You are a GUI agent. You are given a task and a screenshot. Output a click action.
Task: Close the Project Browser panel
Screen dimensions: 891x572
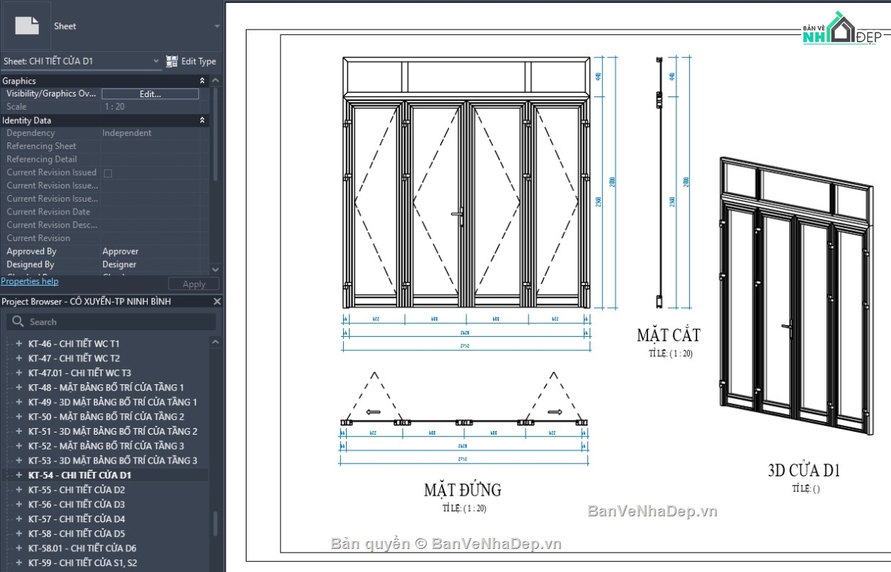[218, 301]
